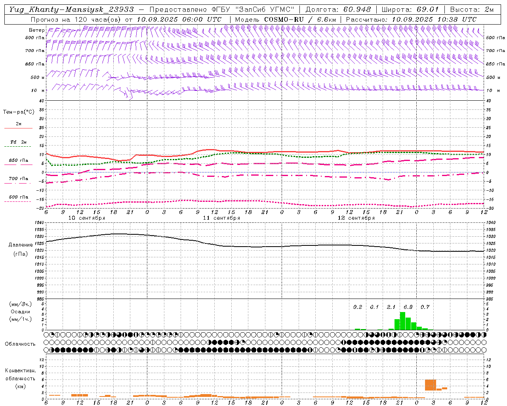Click the solid line sample under '2м' legend

click(19, 128)
